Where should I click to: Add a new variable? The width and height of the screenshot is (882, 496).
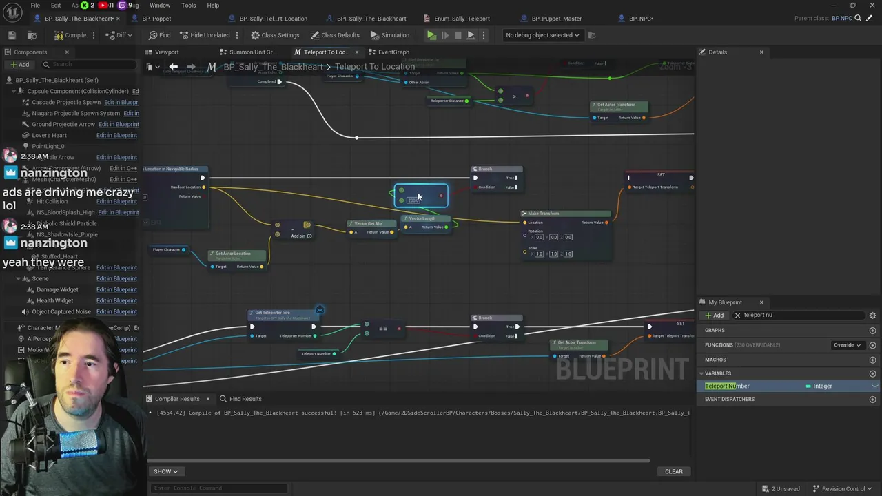point(872,373)
